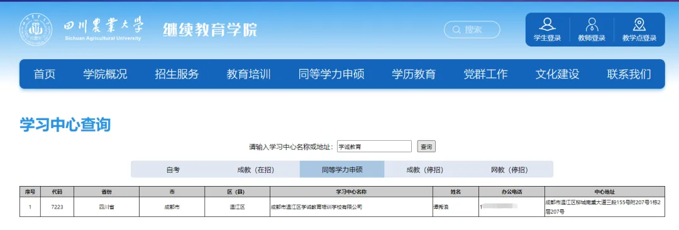The height and width of the screenshot is (230, 679).
Task: Click the 成都市 city cell
Action: [x=172, y=207]
